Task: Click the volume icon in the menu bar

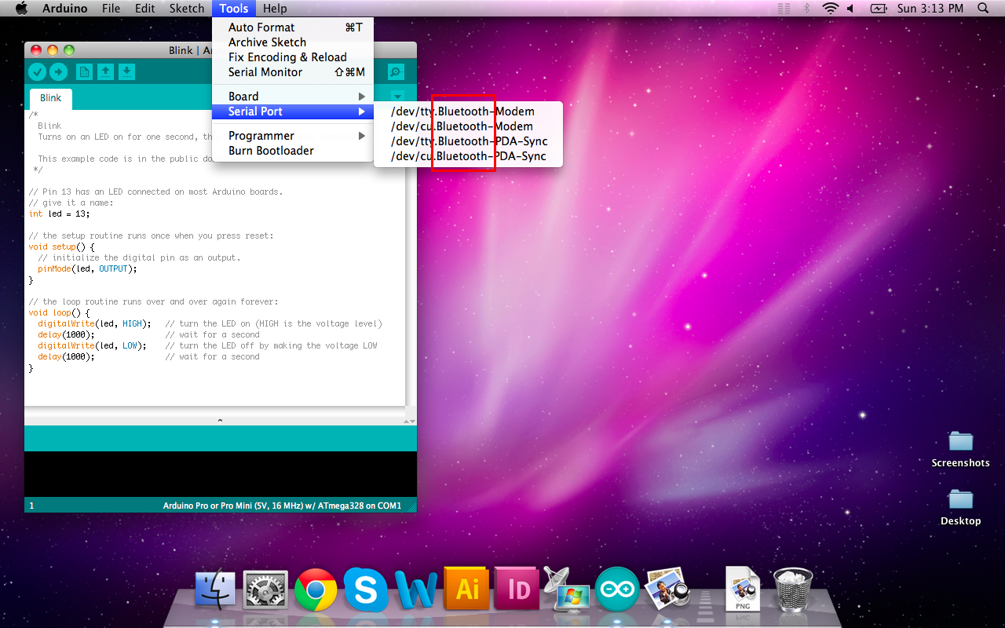Action: (x=850, y=9)
